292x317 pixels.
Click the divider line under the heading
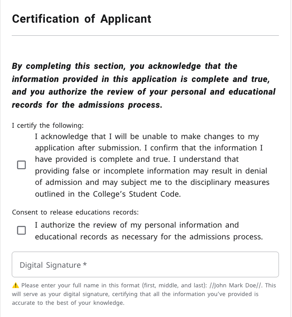click(x=145, y=36)
